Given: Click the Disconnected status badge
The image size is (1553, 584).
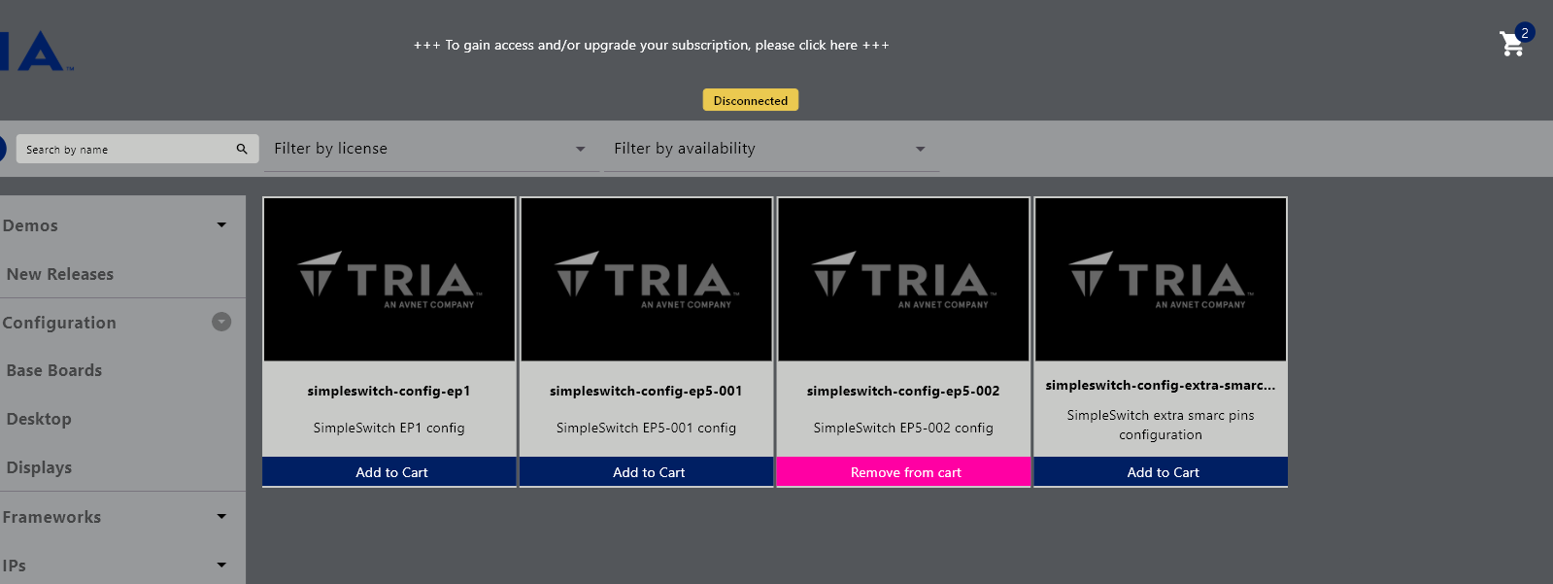Looking at the screenshot, I should 751,100.
